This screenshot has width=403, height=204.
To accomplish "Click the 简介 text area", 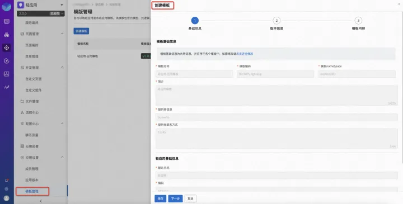I will (x=277, y=95).
